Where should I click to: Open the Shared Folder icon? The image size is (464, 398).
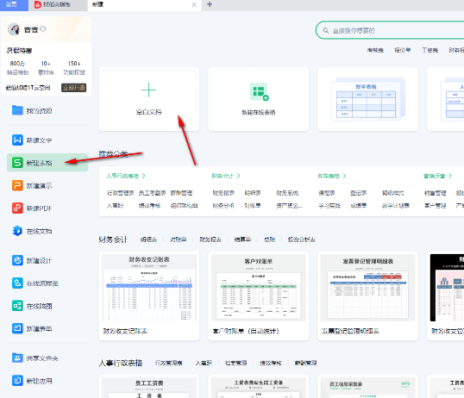(x=17, y=358)
